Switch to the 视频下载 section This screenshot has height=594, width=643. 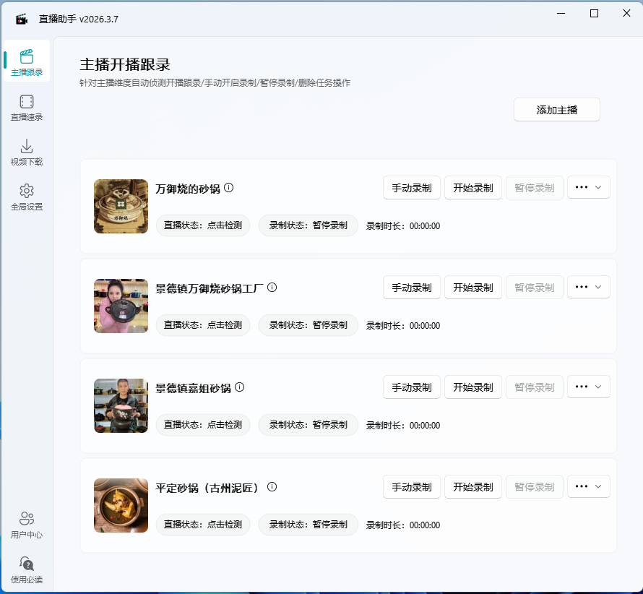coord(27,152)
